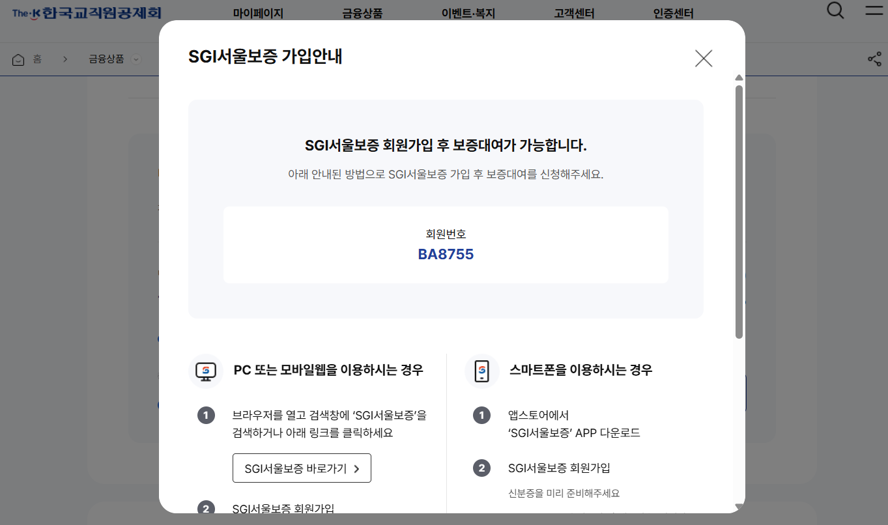Click the scrollbar up arrow in dialog
Viewport: 888px width, 525px height.
(x=739, y=78)
